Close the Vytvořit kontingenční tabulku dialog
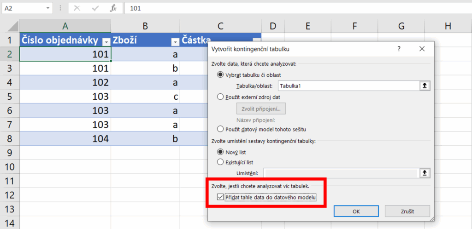 421,49
